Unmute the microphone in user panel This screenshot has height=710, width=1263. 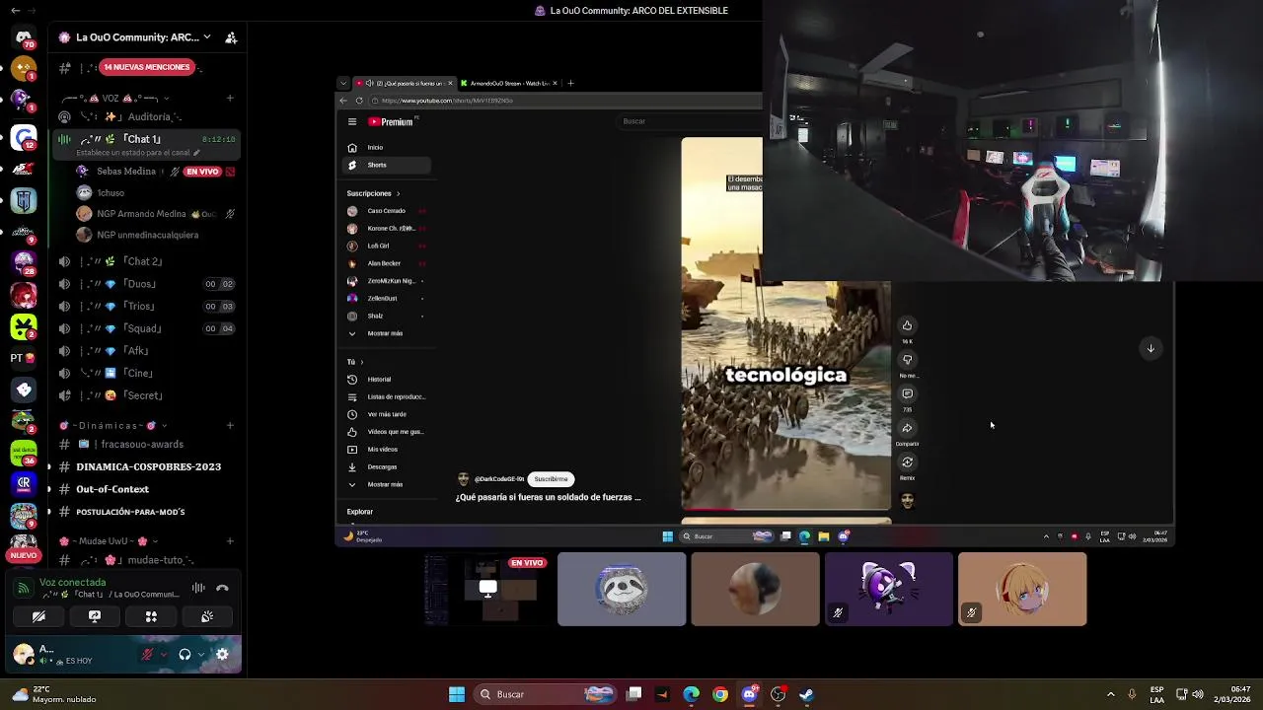click(147, 654)
